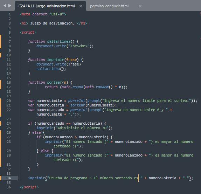201x194 pixels.
Task: Close the C2A1A11_juego_adivinacion.html tab
Action: 81,6
